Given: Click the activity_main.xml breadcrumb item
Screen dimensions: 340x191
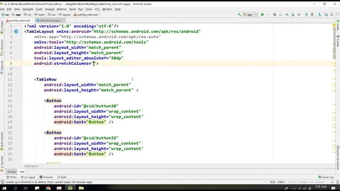Looking at the screenshot, I should coord(86,15).
